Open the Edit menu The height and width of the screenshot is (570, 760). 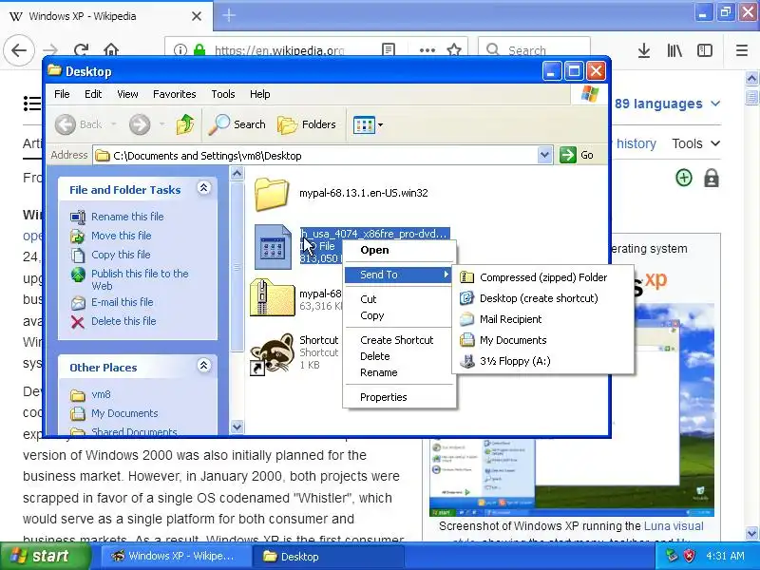[93, 94]
